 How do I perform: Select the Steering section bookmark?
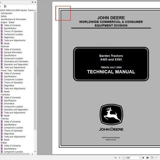tap(5, 119)
